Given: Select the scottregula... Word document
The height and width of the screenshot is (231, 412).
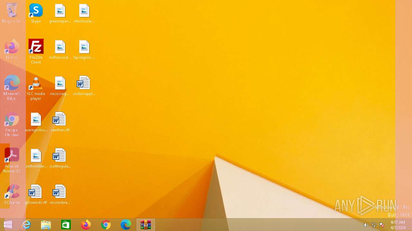Looking at the screenshot, I should [60, 158].
